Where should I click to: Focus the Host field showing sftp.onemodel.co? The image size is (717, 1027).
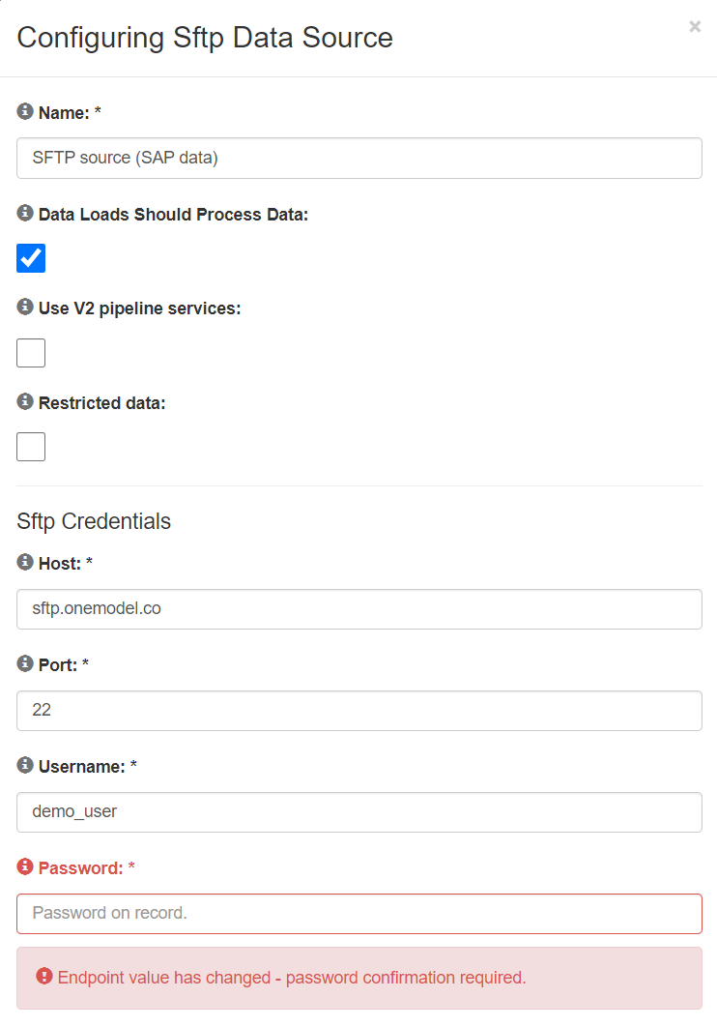(359, 609)
